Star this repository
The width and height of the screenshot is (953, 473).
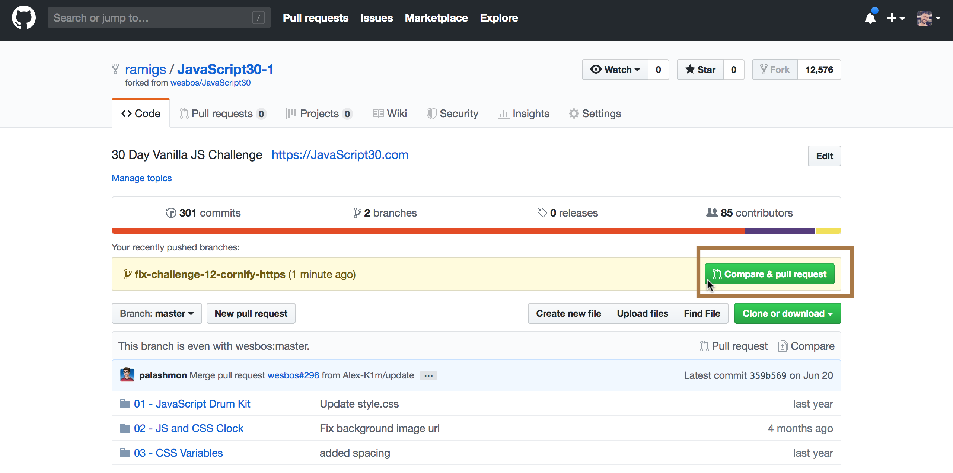(x=700, y=70)
